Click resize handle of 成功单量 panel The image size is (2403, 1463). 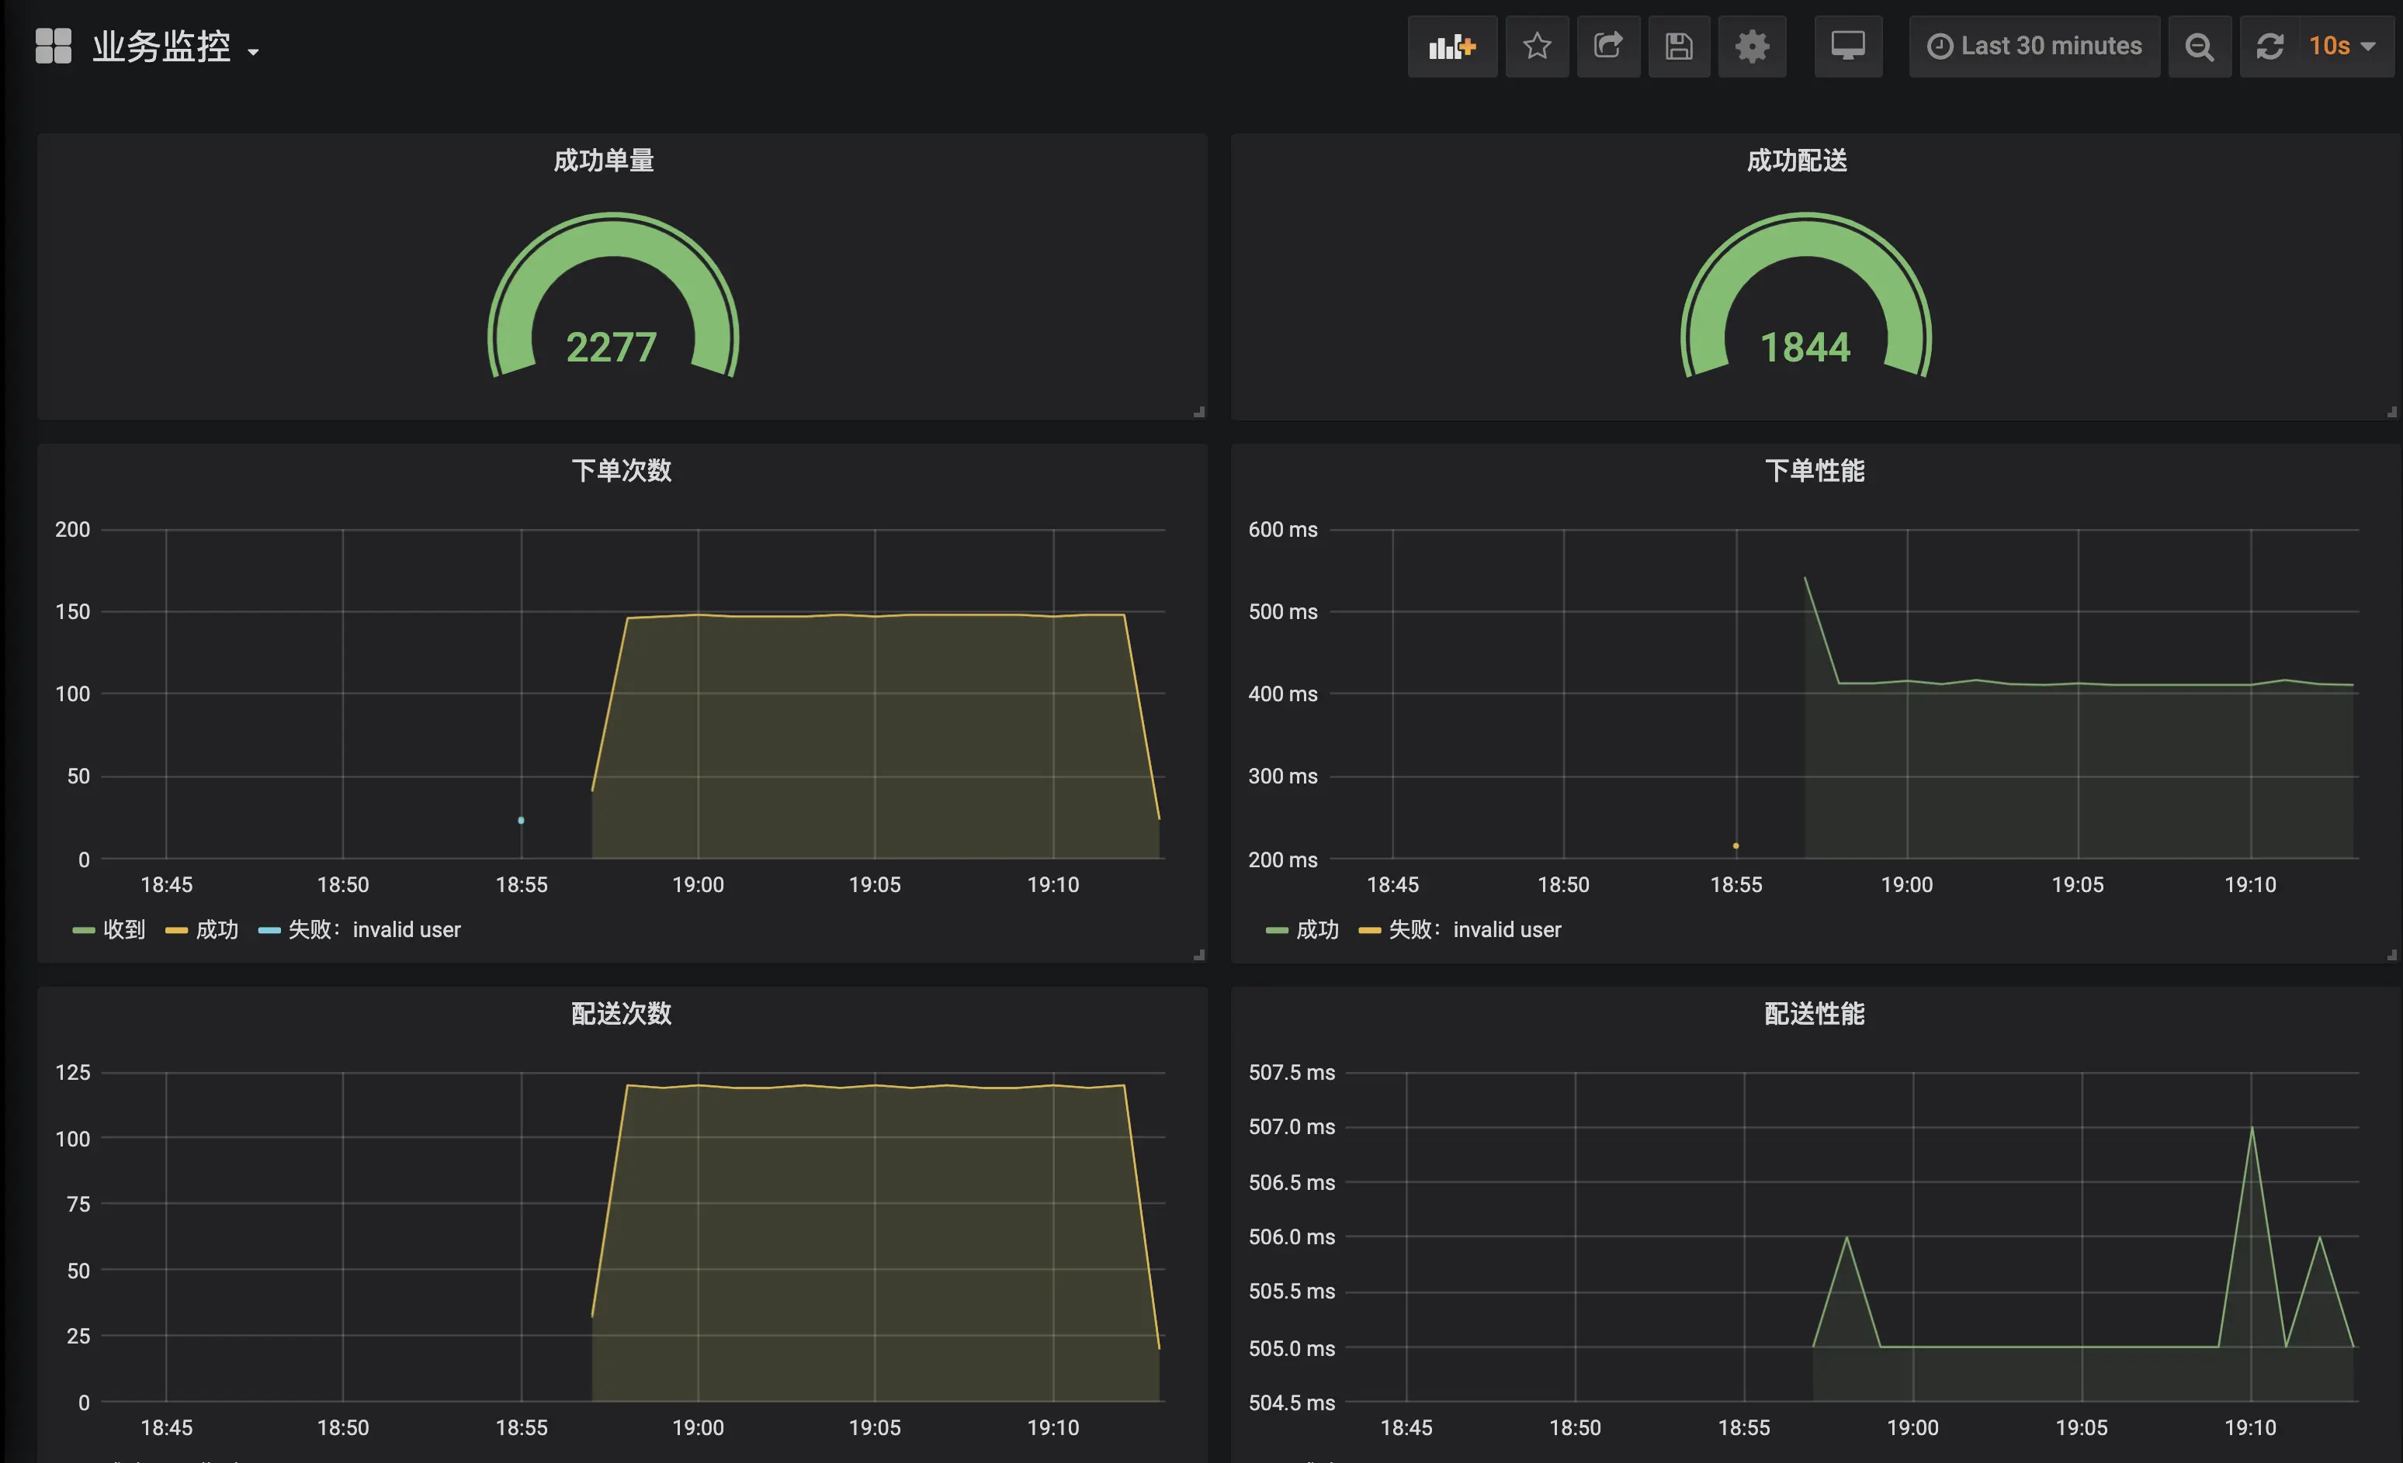coord(1198,412)
